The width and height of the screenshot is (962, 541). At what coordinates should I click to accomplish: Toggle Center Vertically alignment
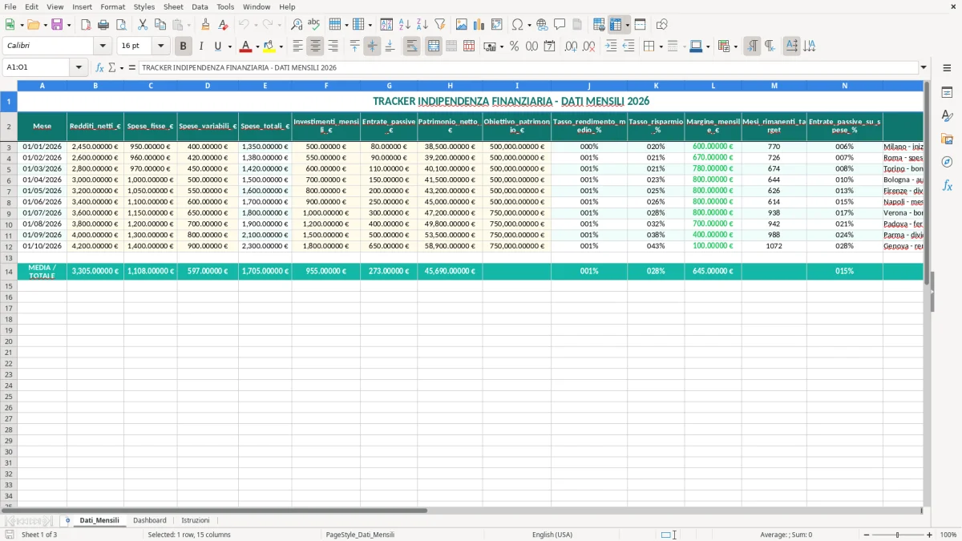pyautogui.click(x=372, y=46)
